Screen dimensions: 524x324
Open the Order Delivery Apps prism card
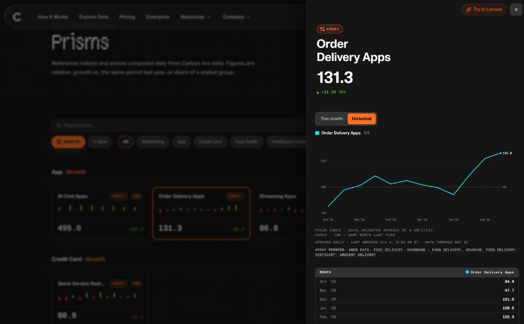201,213
